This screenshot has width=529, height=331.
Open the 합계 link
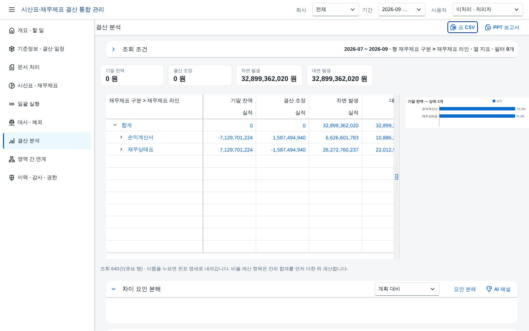coord(127,125)
